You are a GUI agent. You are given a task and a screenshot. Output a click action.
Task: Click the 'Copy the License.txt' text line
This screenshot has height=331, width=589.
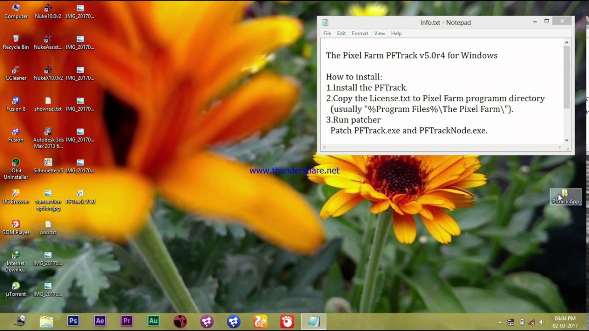[x=435, y=98]
